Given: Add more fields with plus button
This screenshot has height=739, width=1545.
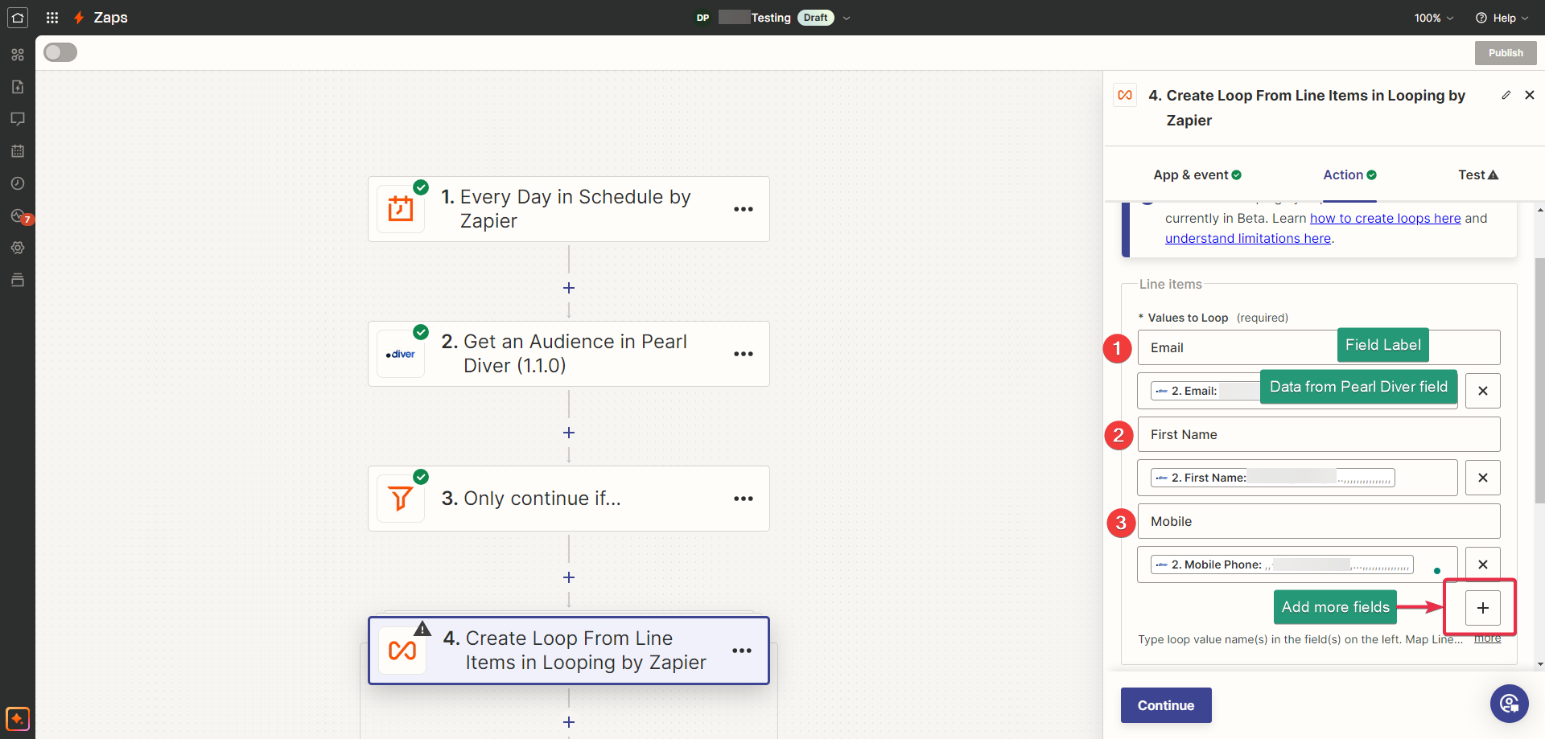Looking at the screenshot, I should (1482, 608).
